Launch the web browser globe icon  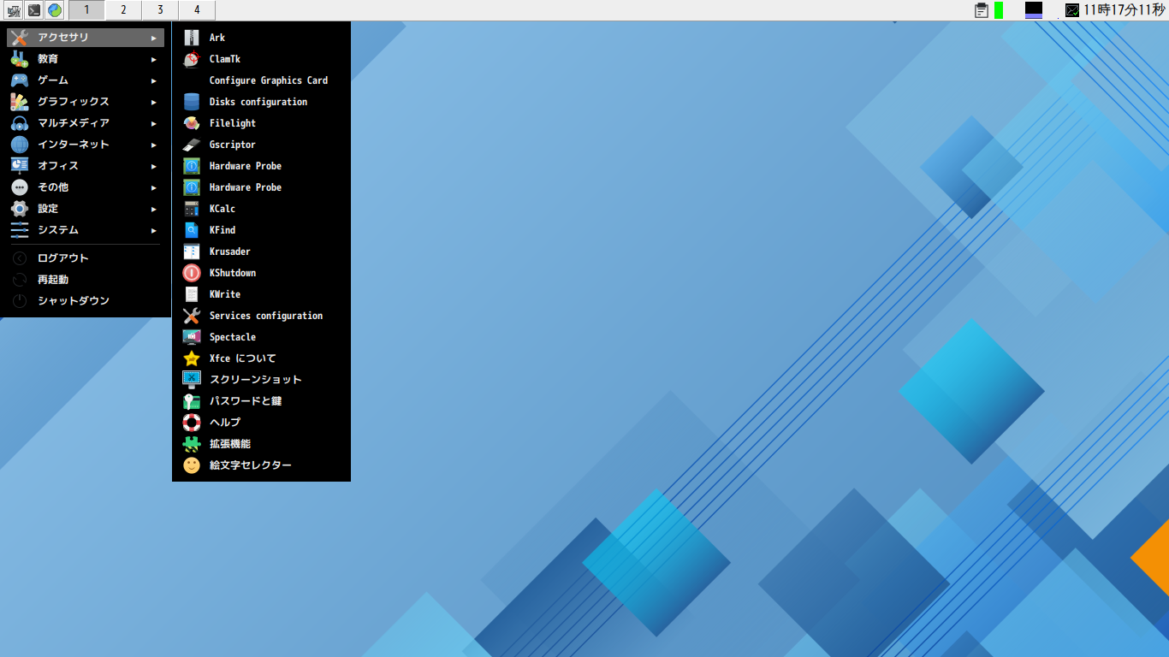tap(55, 10)
